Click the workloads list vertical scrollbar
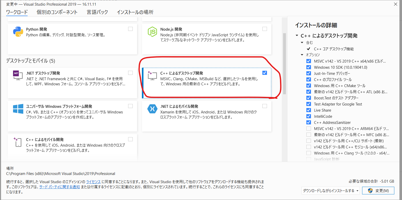 (284, 64)
